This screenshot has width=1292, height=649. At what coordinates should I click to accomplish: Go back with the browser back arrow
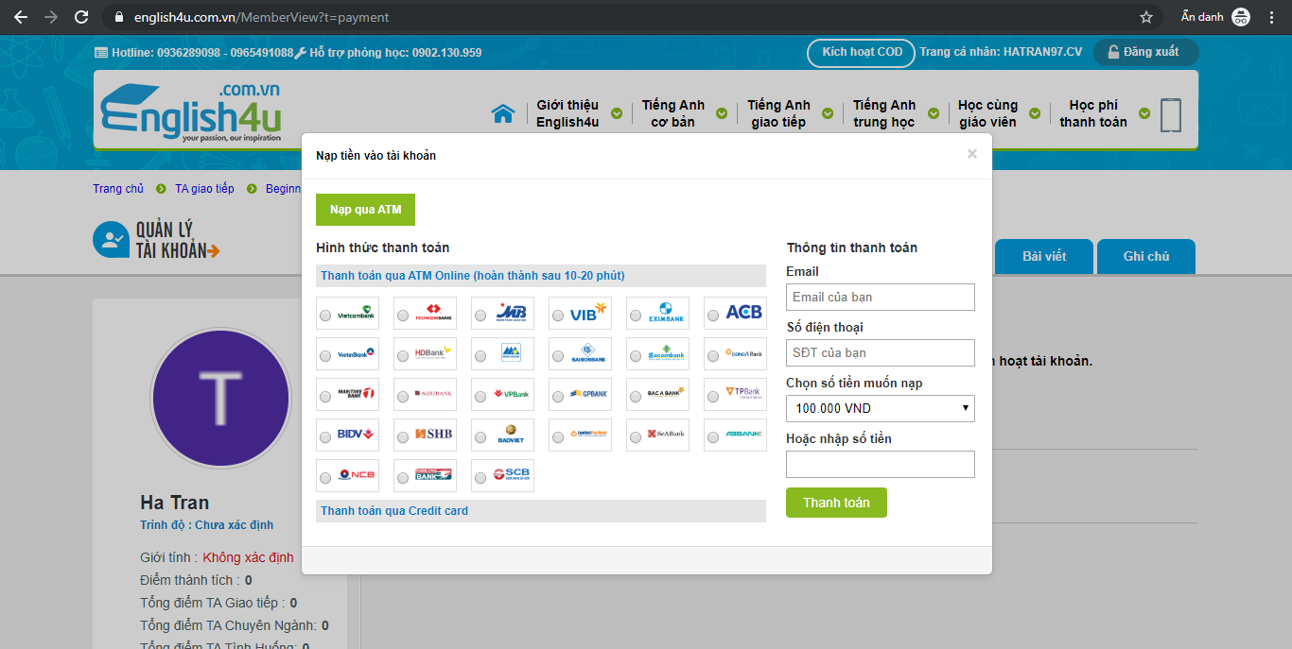(21, 17)
